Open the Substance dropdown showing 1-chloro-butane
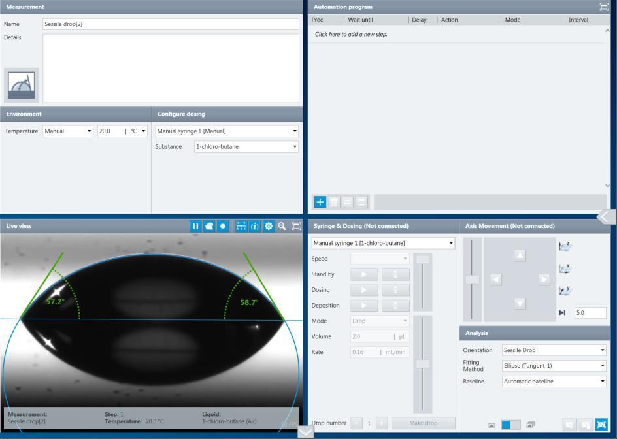 [x=246, y=147]
